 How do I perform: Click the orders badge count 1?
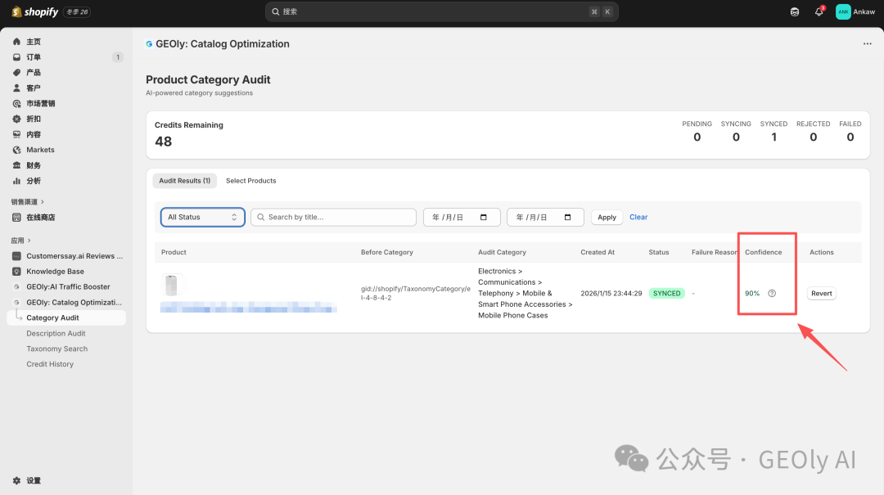click(117, 57)
